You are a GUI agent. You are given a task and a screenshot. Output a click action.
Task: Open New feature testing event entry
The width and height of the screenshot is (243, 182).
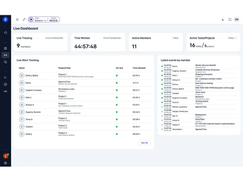204,83
